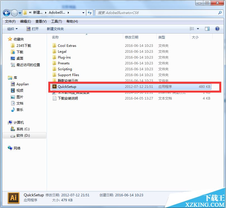226x208 pixels.
Task: Open the help question mark icon
Action: (217, 29)
